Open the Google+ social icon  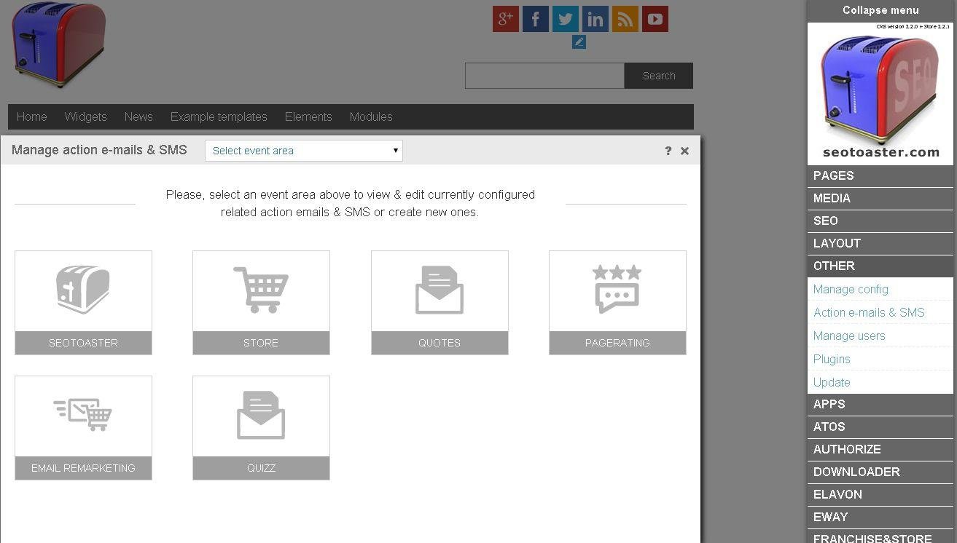tap(505, 19)
